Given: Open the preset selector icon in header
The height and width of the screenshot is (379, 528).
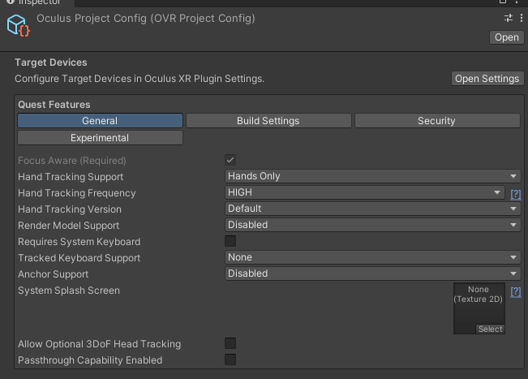Looking at the screenshot, I should tap(509, 18).
